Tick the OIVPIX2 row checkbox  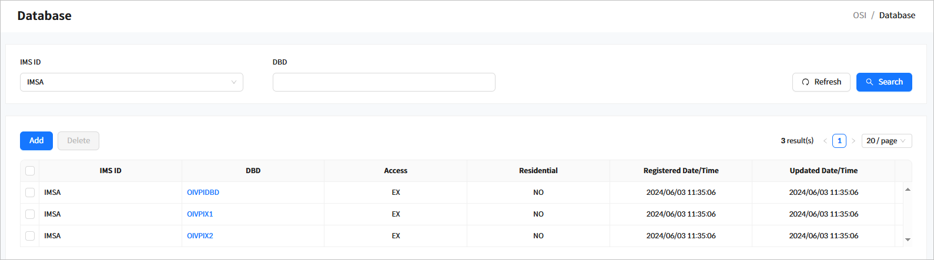(x=30, y=236)
